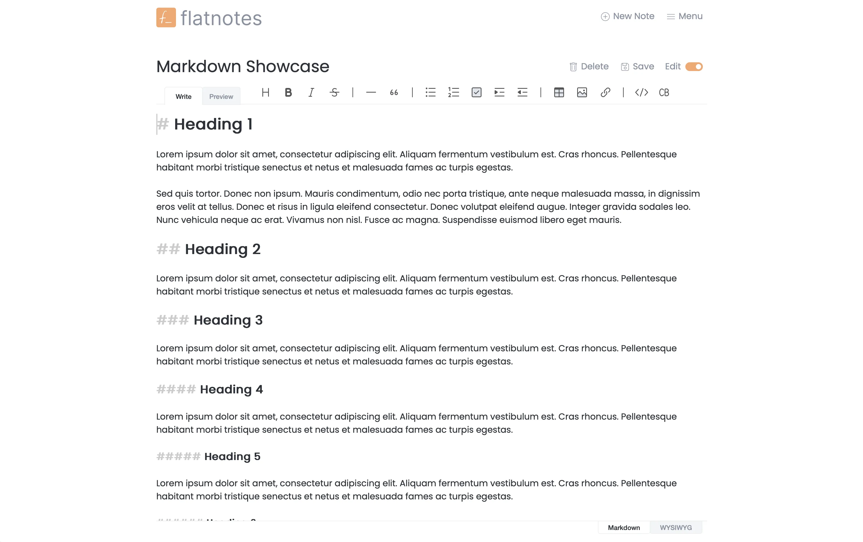The image size is (863, 542).
Task: Apply bold formatting from toolbar
Action: (x=288, y=92)
